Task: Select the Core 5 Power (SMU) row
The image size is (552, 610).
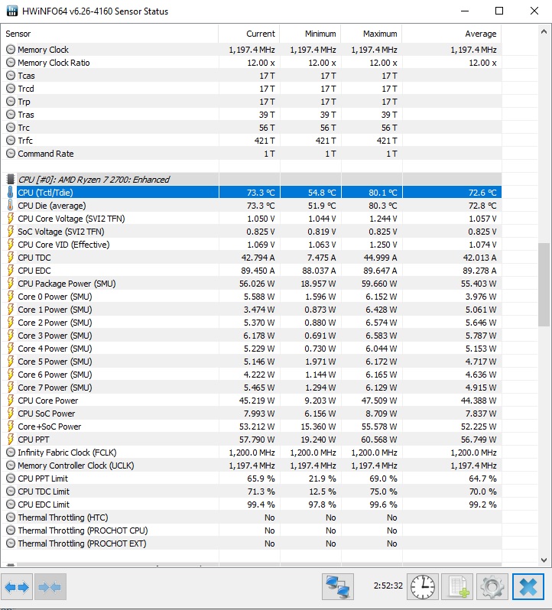Action: [x=251, y=362]
